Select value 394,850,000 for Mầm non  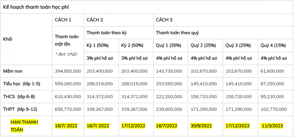[x=68, y=71]
